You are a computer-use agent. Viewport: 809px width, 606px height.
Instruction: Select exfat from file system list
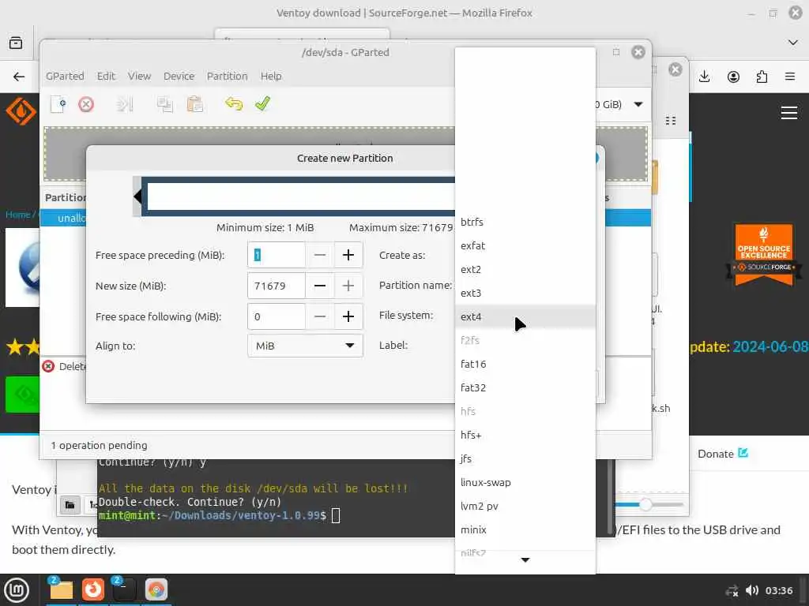pos(525,246)
